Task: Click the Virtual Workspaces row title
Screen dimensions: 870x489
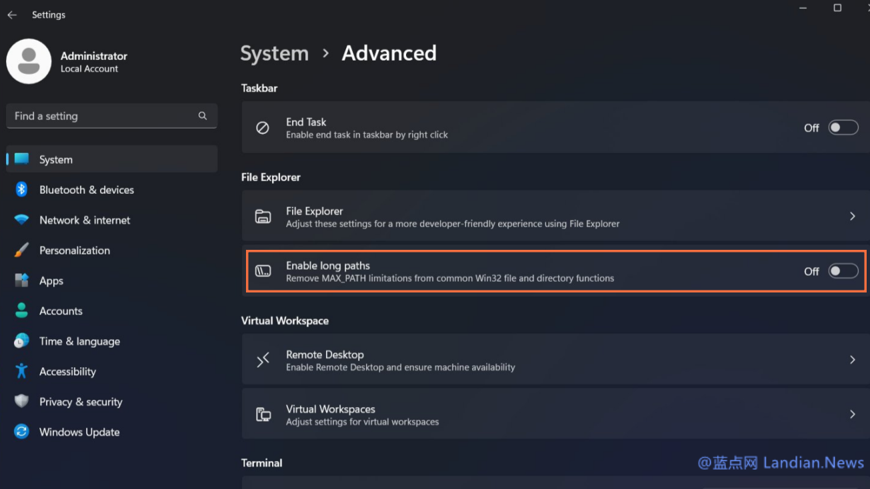Action: pyautogui.click(x=331, y=409)
